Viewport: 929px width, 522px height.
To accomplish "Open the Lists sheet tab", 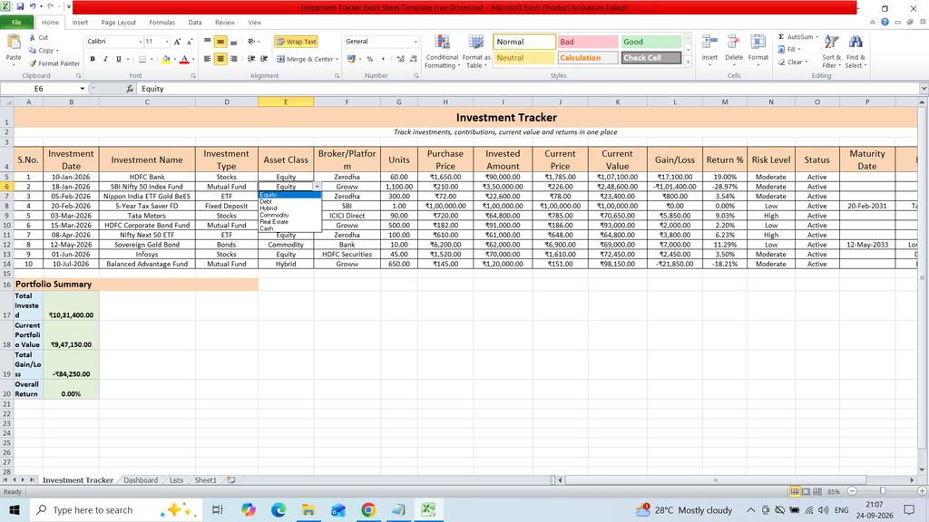I will [176, 480].
